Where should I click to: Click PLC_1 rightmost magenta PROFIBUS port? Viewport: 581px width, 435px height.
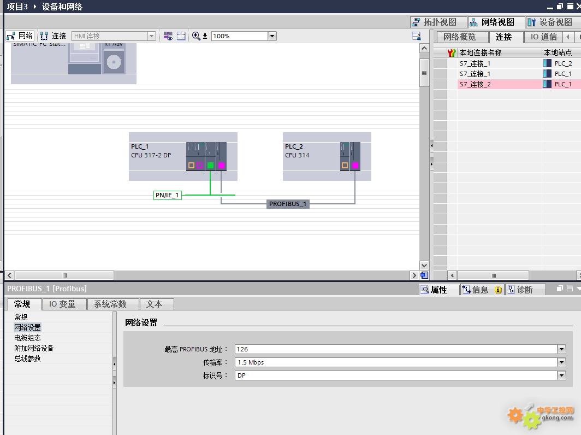point(222,166)
